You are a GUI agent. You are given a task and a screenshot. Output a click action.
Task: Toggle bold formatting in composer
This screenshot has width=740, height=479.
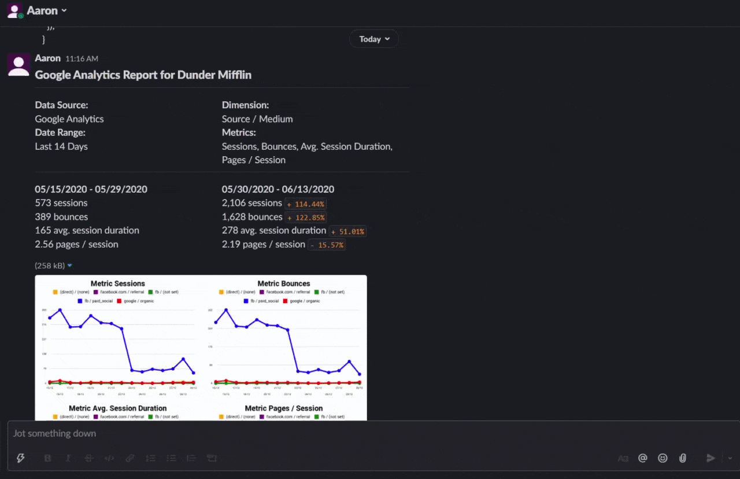click(x=48, y=458)
